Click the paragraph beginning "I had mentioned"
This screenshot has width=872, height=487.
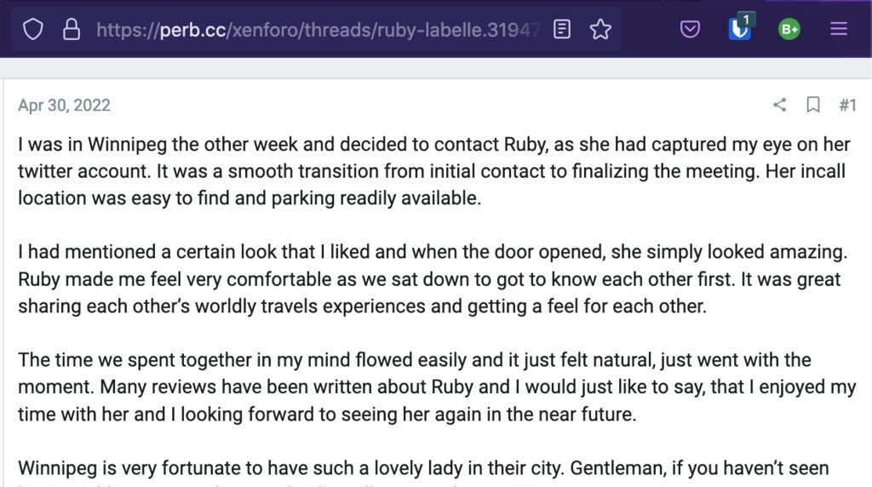tap(426, 279)
